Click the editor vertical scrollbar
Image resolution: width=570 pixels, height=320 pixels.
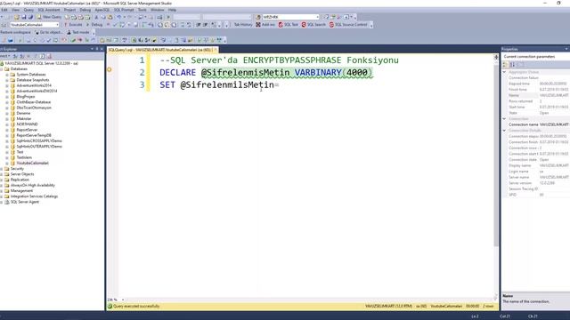click(x=496, y=156)
